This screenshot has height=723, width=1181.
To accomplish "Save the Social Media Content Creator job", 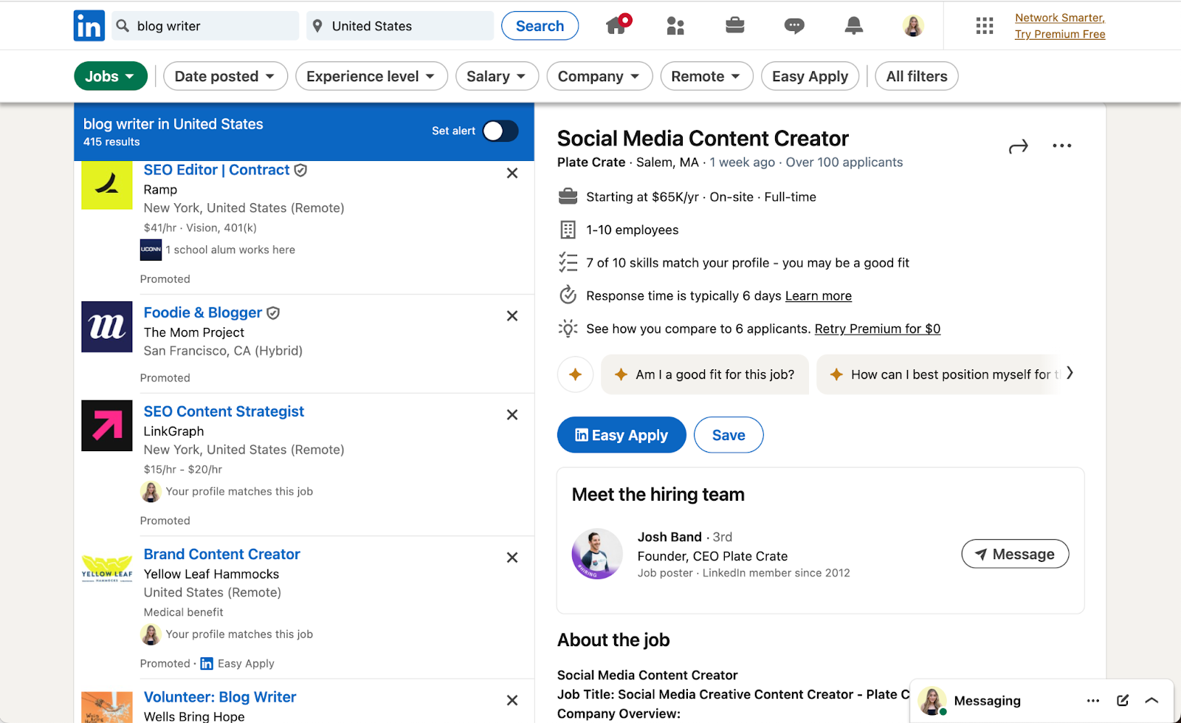I will (x=729, y=435).
